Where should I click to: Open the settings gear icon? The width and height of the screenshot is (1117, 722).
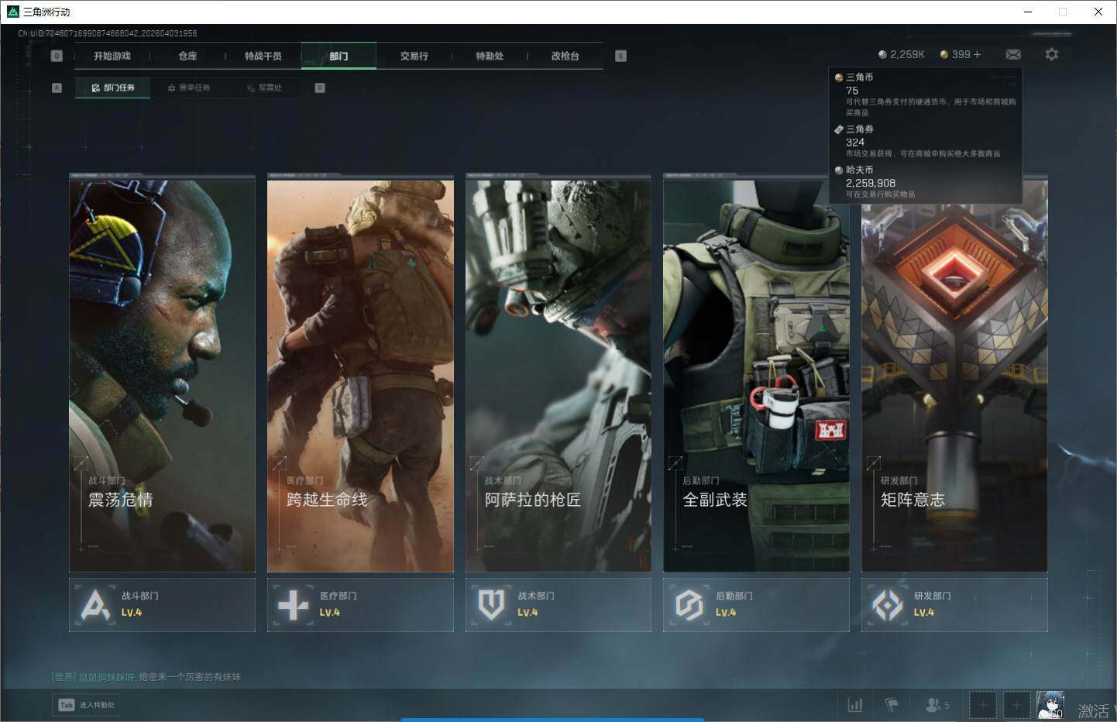(1051, 54)
